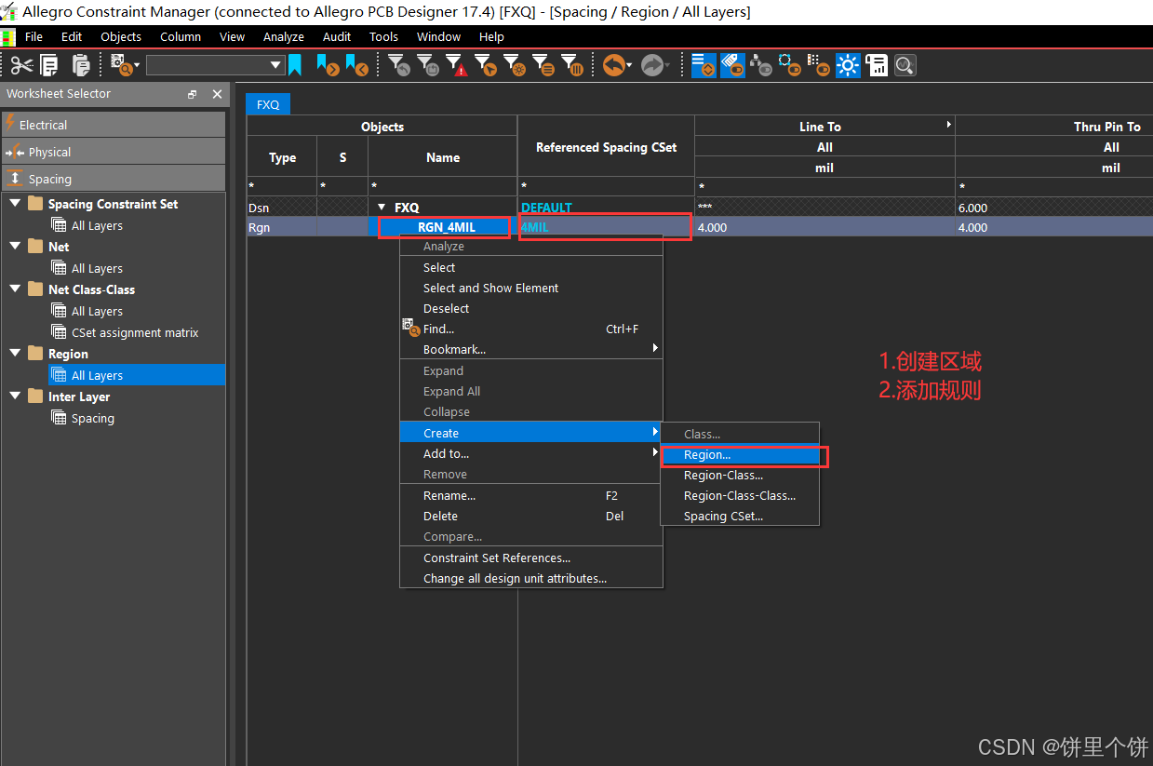Image resolution: width=1153 pixels, height=766 pixels.
Task: Click the Find magnifier toolbar icon
Action: pyautogui.click(x=121, y=65)
